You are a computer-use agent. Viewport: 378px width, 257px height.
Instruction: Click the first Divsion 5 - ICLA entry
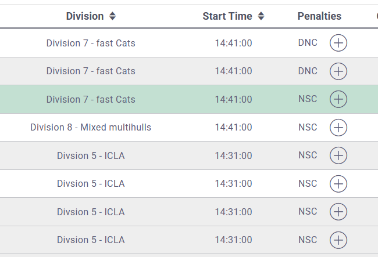91,155
